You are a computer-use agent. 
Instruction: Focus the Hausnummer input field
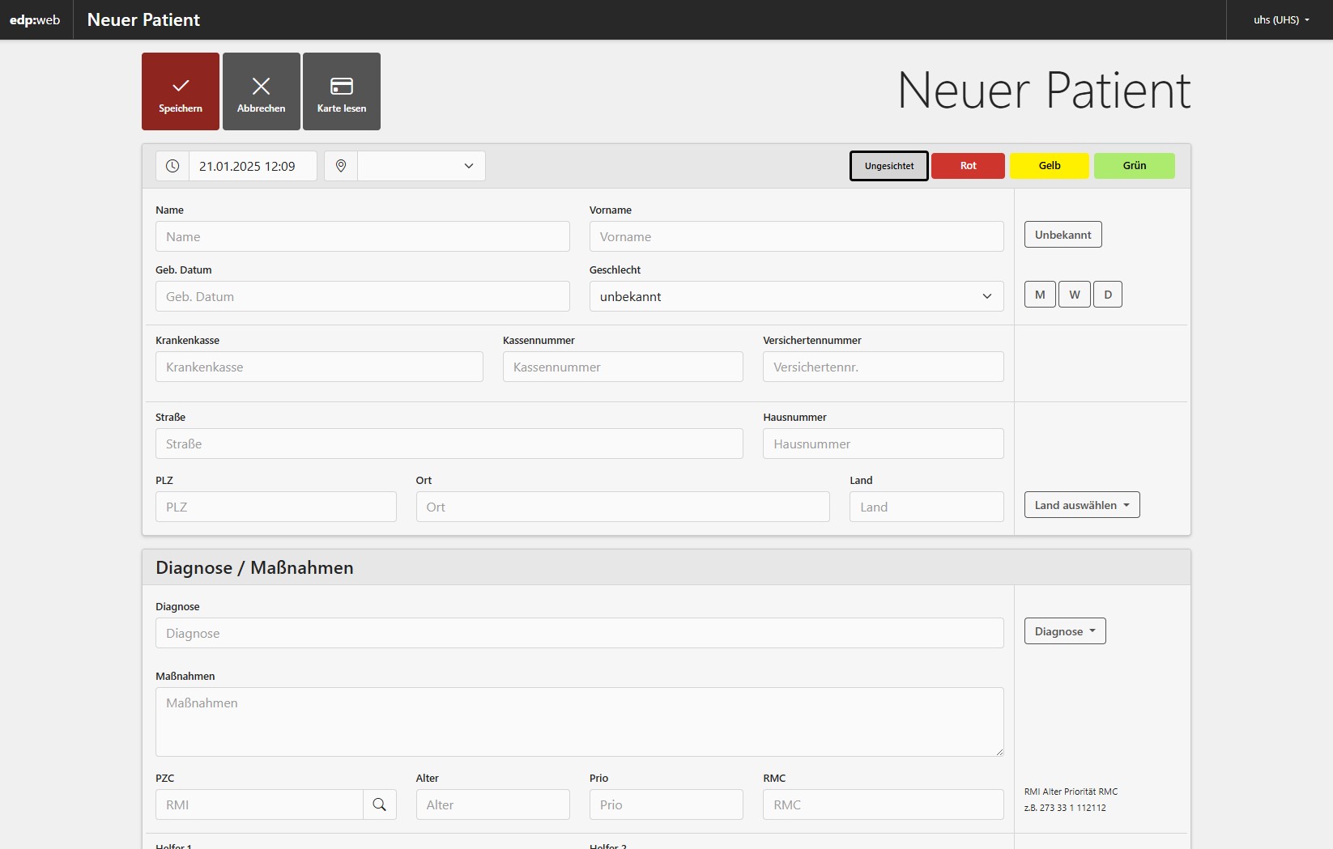click(884, 444)
